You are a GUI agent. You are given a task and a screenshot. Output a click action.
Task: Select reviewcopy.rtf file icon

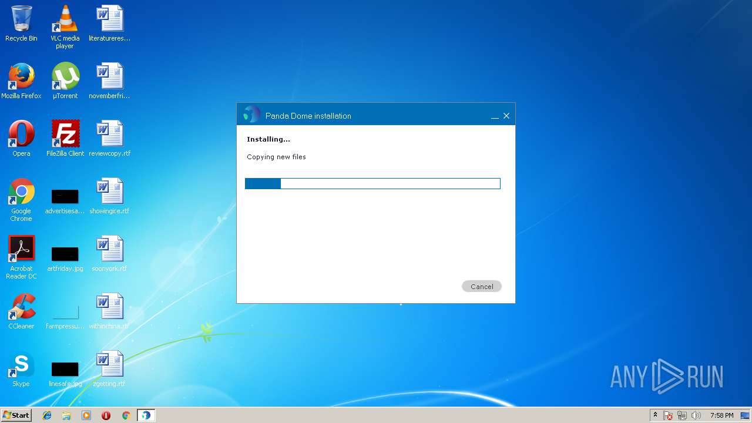[109, 139]
